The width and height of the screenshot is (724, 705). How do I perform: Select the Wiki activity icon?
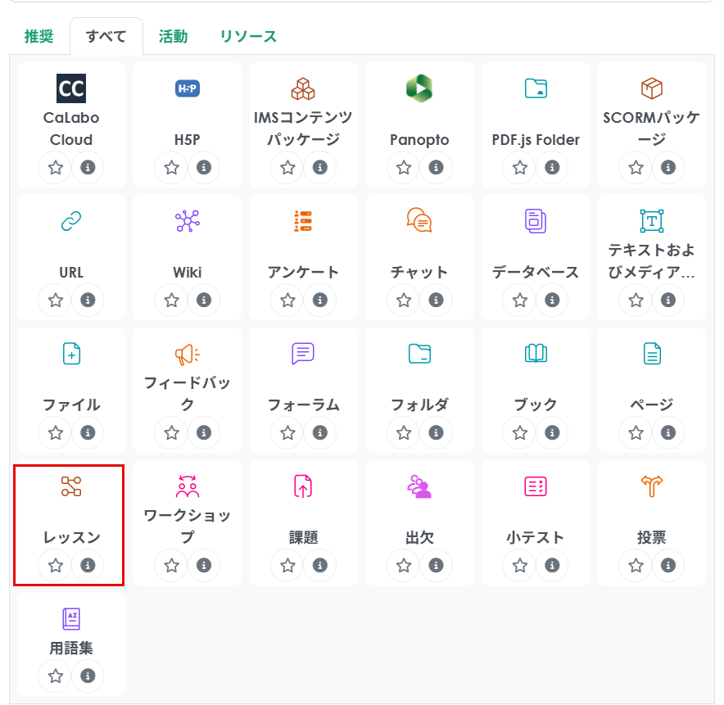click(x=188, y=221)
